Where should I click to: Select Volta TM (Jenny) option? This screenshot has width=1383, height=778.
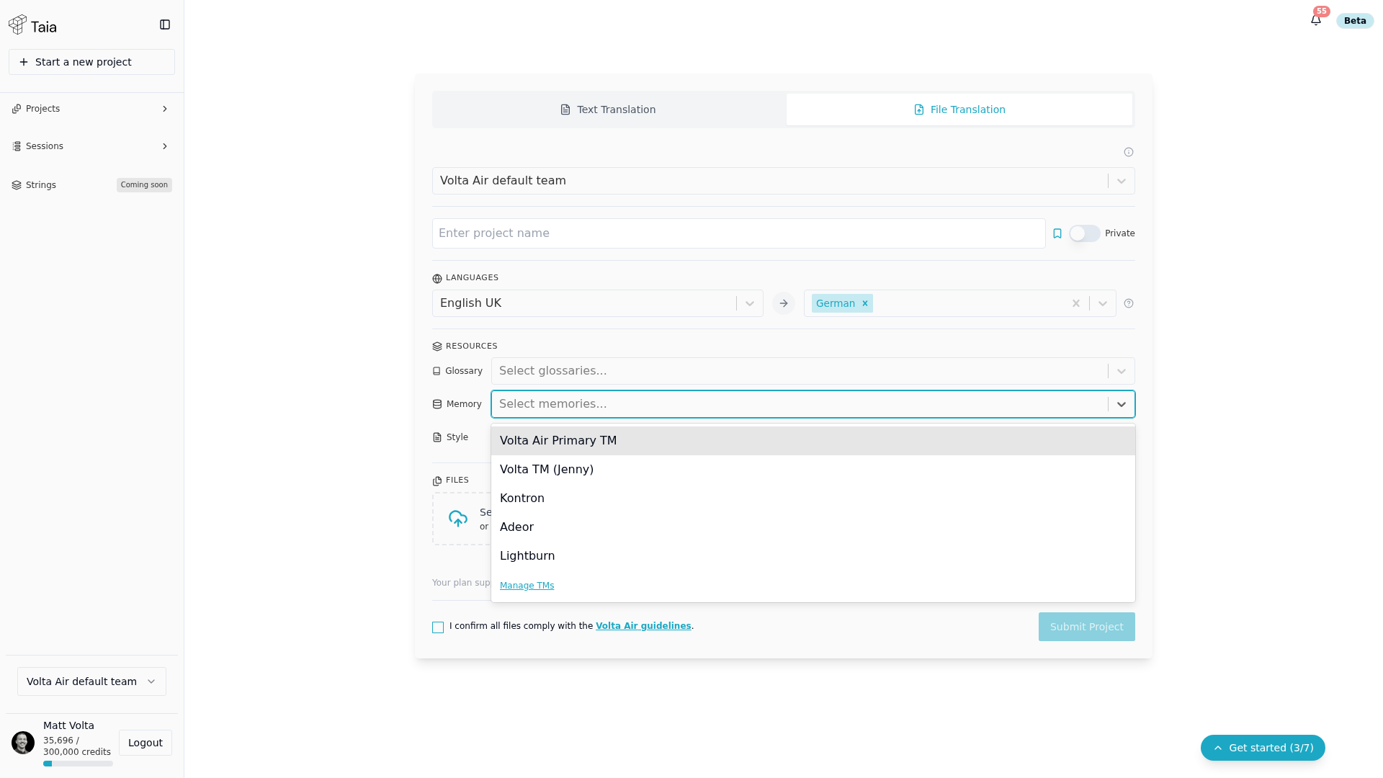click(813, 470)
